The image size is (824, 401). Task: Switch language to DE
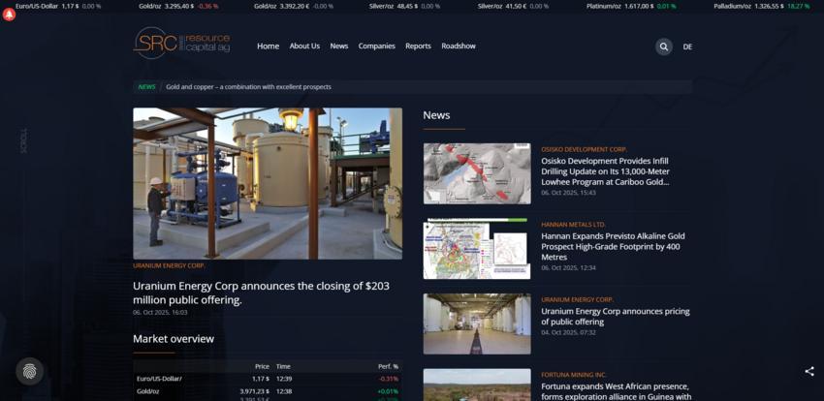687,46
